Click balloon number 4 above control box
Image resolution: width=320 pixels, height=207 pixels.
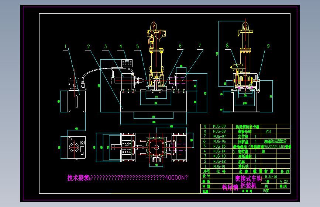pyautogui.click(x=121, y=46)
